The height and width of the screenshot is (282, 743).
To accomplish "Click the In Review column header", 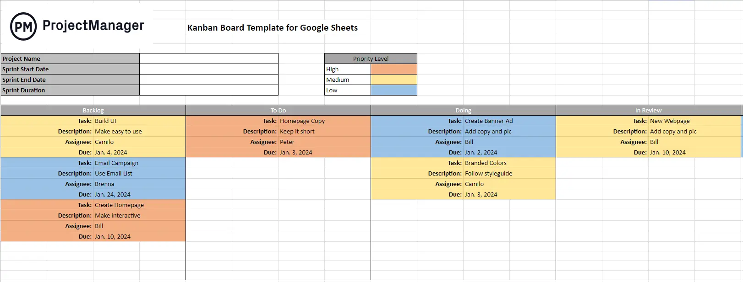I will point(648,110).
